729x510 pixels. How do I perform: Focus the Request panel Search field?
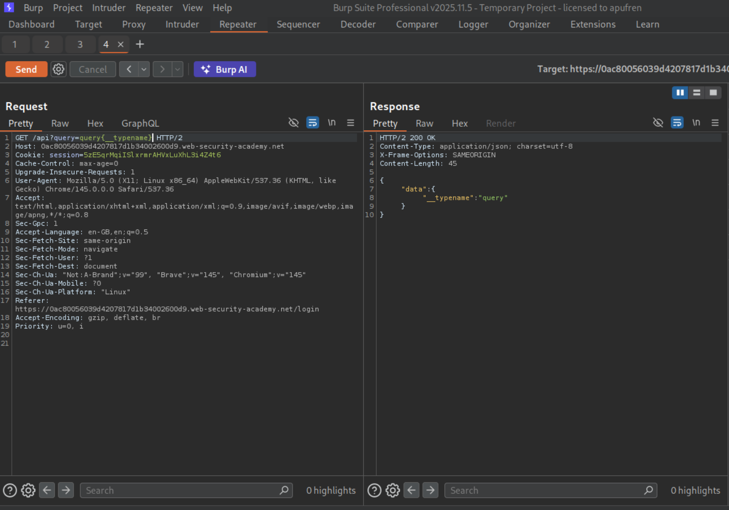181,490
